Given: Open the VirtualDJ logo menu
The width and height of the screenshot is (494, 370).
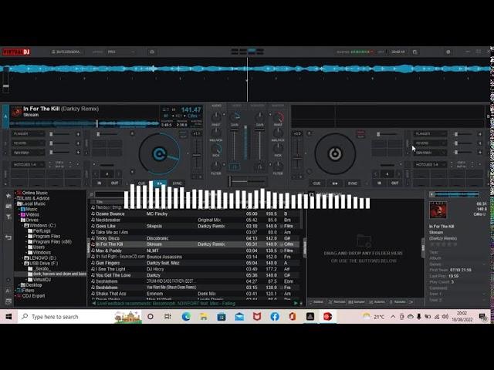Looking at the screenshot, I should pos(16,52).
